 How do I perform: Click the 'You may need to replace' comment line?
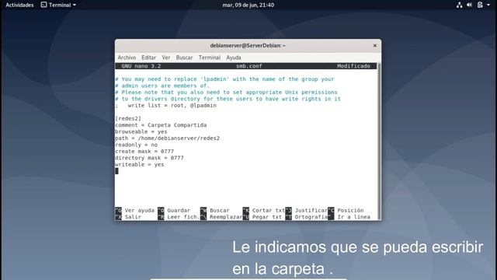coord(224,79)
